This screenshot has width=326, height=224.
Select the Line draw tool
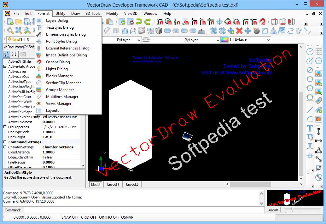310,110
